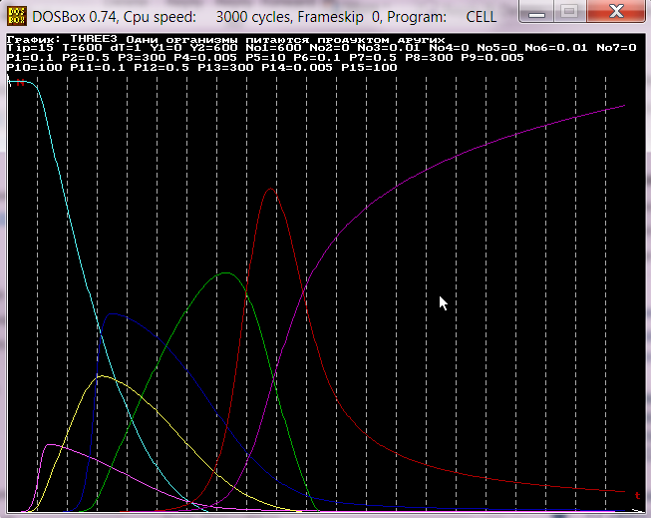Click the 'T=600' parameter value
Screen dimensions: 651x518
pyautogui.click(x=82, y=48)
